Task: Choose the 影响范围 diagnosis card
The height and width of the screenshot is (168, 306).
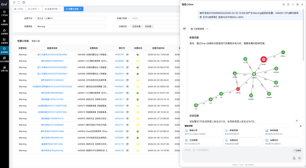Action: tap(243, 132)
